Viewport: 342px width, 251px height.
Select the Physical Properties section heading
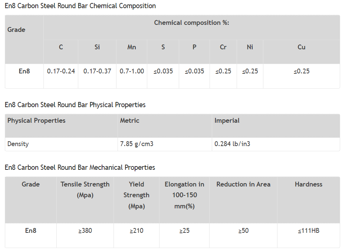tap(75, 105)
